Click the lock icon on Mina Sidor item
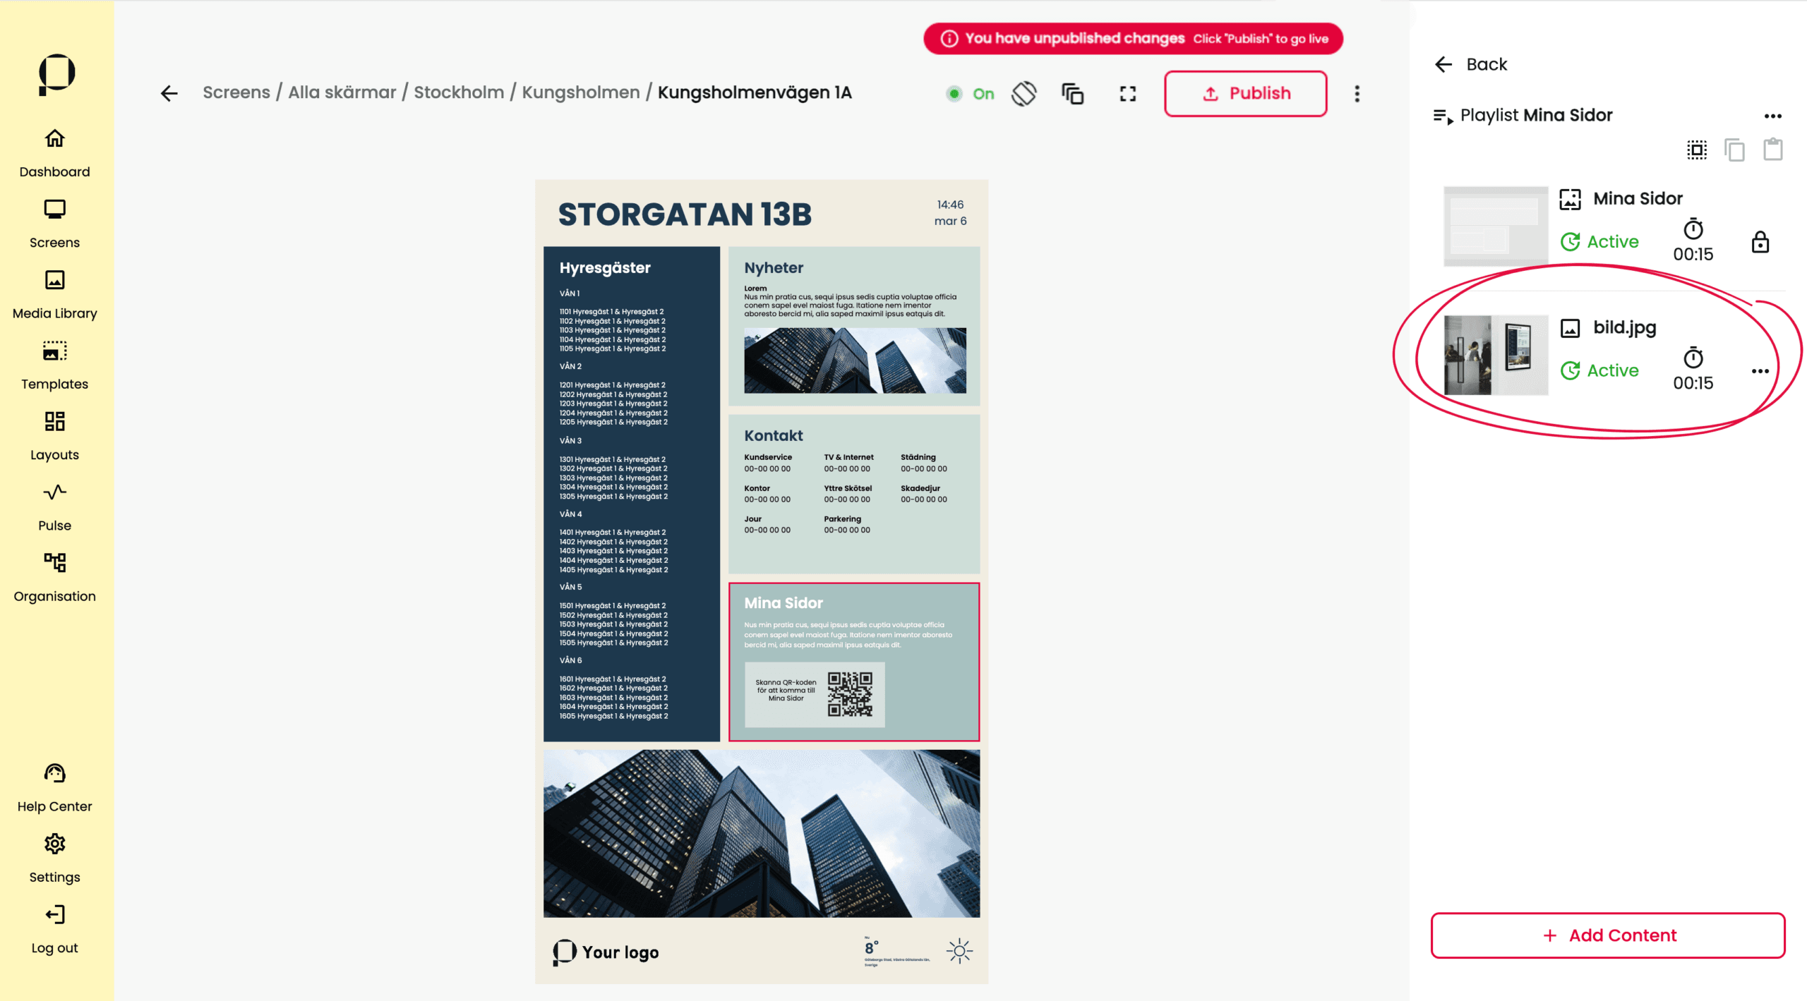The height and width of the screenshot is (1001, 1807). click(x=1760, y=242)
